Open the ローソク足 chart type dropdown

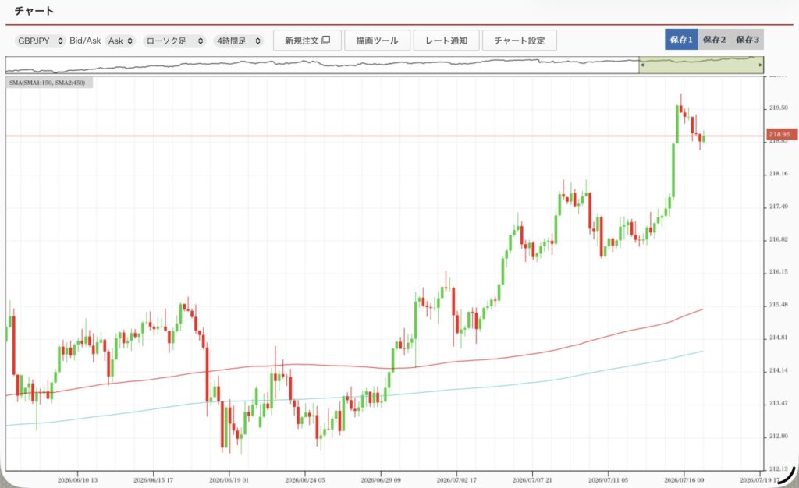pos(175,41)
